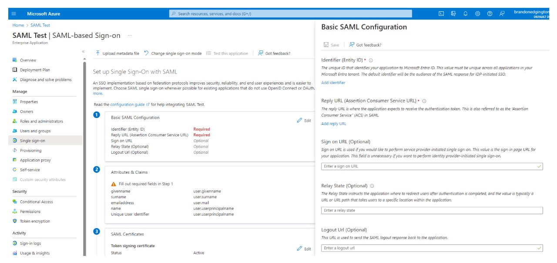Click the Sign on URL input field
Screen dimensions: 557x263
pyautogui.click(x=429, y=166)
